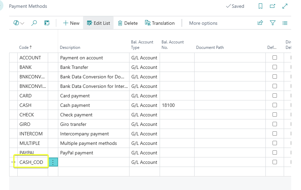Click G/L Account type in CASH row
Screen dimensions: 301x190
(144, 105)
